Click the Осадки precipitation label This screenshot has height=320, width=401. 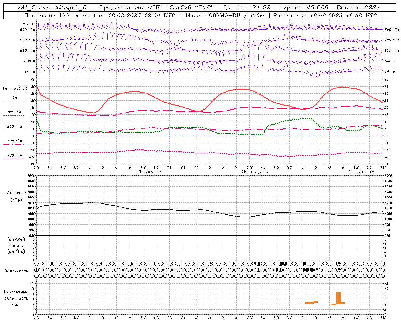click(17, 246)
